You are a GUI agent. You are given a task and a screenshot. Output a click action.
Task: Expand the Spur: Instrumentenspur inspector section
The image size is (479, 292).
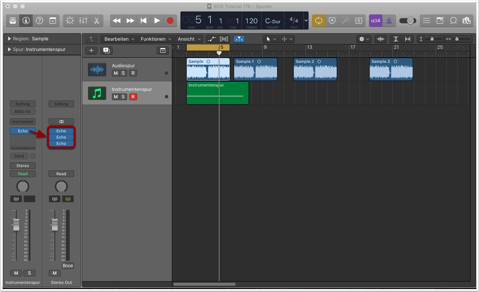10,50
